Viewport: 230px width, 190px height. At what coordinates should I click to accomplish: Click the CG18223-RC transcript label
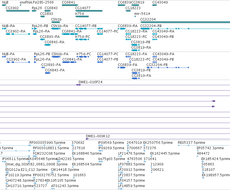136,37
